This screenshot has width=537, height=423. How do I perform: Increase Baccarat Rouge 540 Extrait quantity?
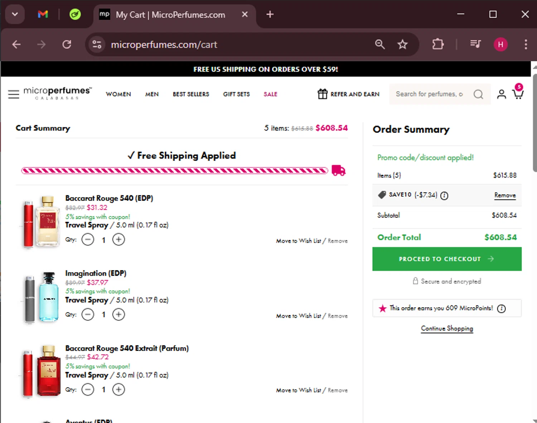118,389
